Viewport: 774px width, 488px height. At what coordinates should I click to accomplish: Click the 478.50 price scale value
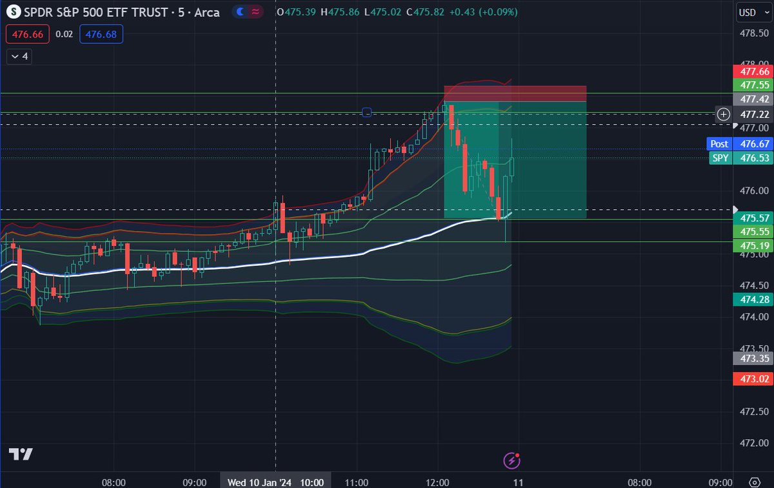click(753, 33)
